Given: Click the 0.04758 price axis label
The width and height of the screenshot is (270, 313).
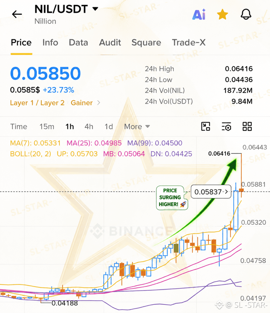Looking at the screenshot, I should 253,260.
